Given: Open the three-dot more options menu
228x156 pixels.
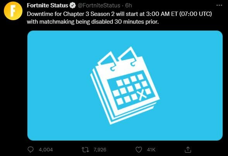Looking at the screenshot, I should [219, 5].
